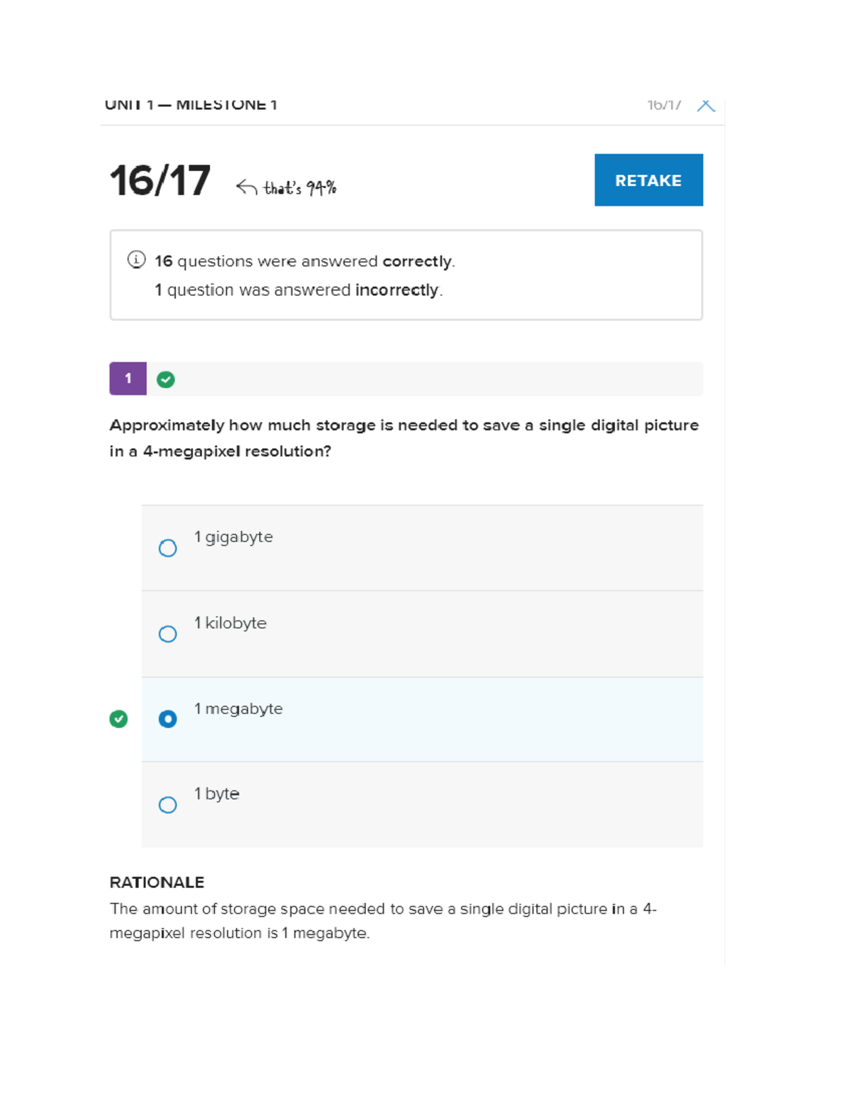Click the handwritten "that's 94%" note

[x=300, y=188]
